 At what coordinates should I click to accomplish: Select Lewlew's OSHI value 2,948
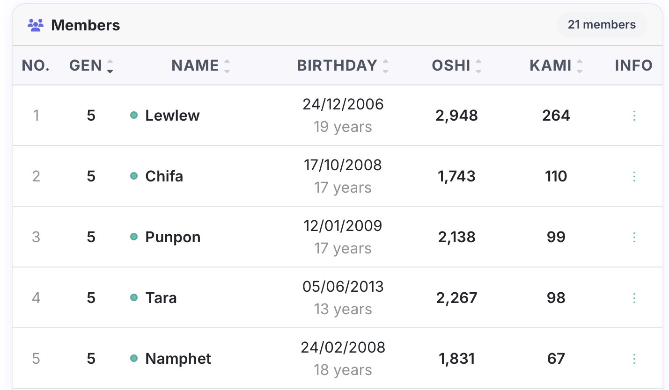click(x=457, y=116)
